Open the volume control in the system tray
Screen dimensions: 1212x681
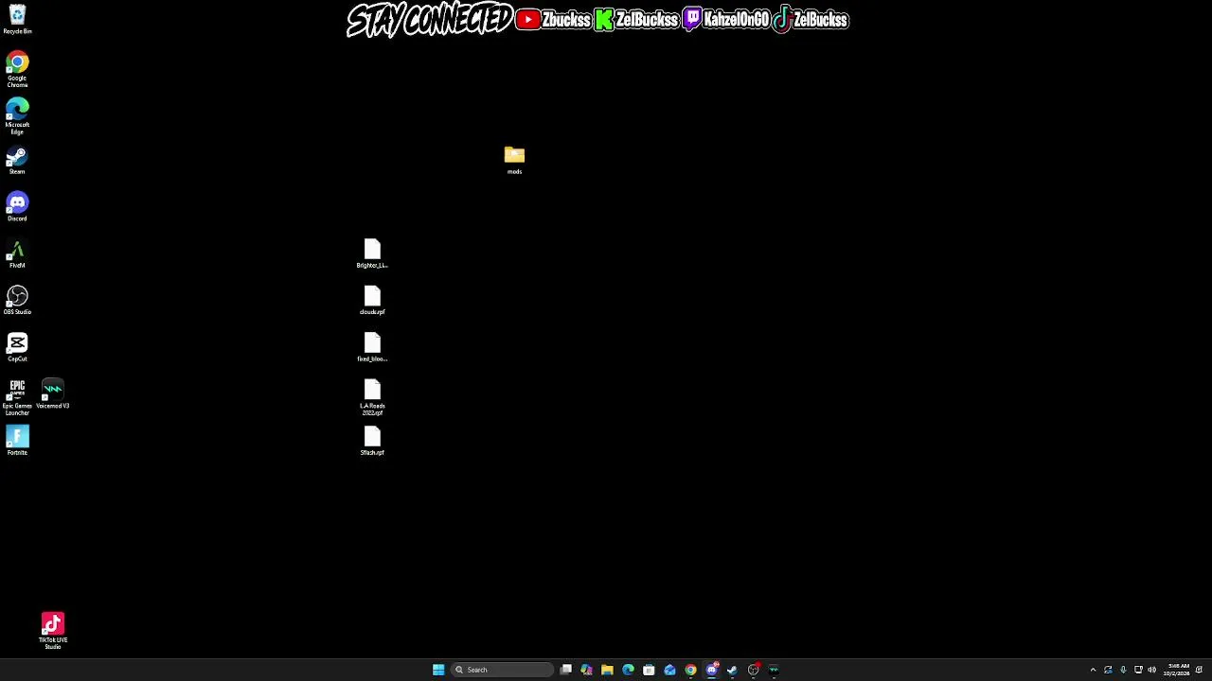click(x=1152, y=670)
